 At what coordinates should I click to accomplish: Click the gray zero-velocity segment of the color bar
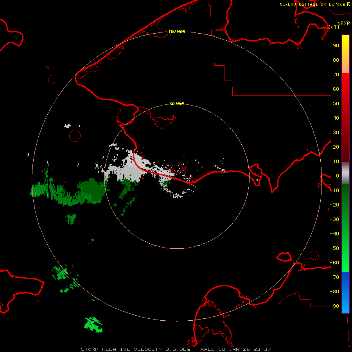click(345, 173)
